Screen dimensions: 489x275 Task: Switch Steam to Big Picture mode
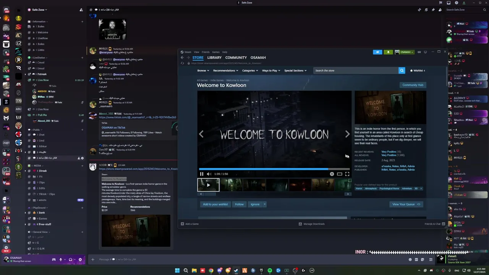coord(426,52)
